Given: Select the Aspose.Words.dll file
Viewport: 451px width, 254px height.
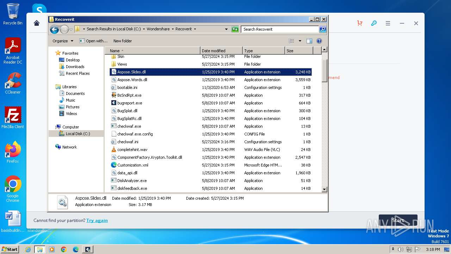Looking at the screenshot, I should 211,80.
